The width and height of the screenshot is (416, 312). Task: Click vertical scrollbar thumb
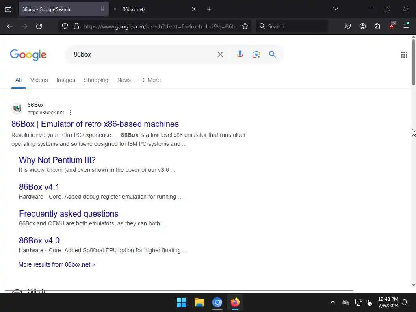[x=413, y=62]
